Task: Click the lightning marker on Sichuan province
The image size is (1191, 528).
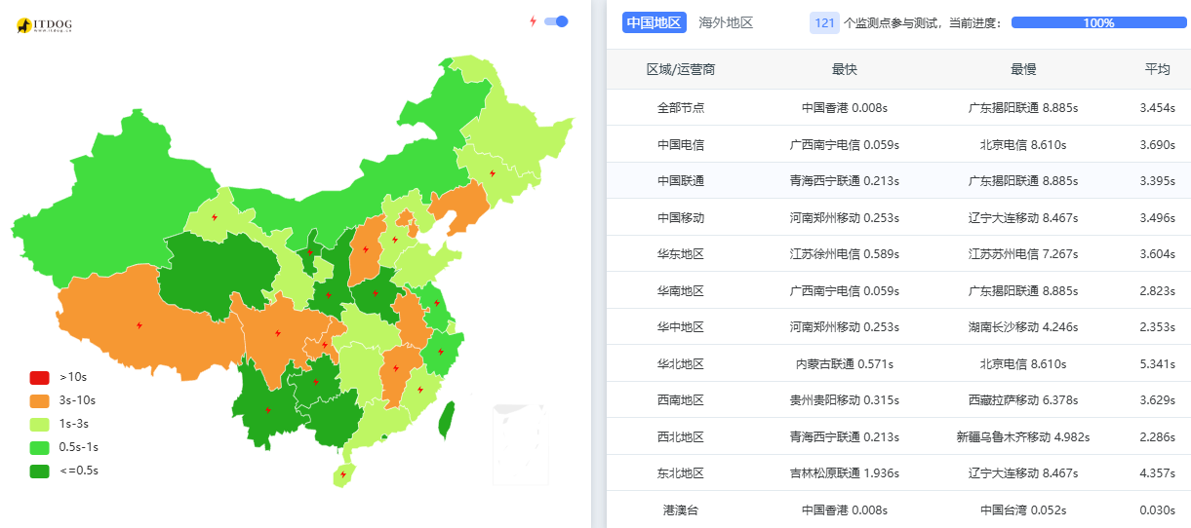Action: [x=278, y=333]
